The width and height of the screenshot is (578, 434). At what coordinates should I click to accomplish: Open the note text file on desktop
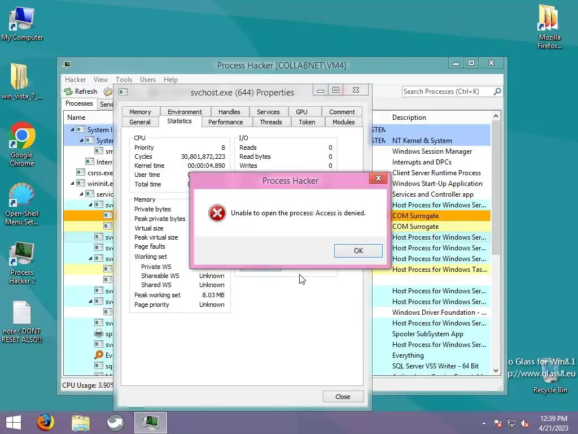[22, 322]
